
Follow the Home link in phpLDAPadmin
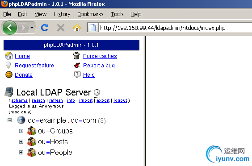pos(22,56)
